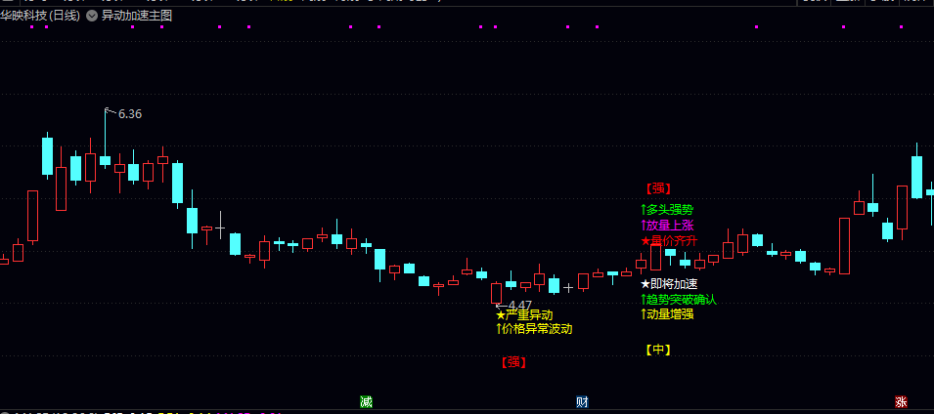The image size is (934, 414).
Task: Click the 6.36 high price label
Action: tap(130, 114)
